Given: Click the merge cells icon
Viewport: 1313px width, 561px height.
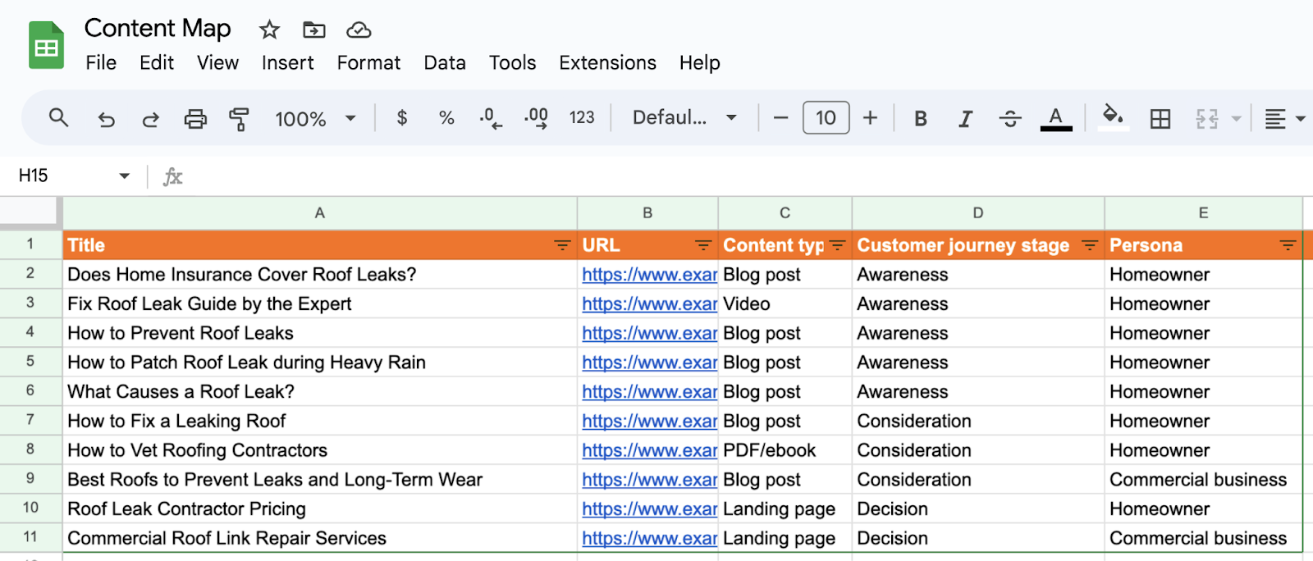Looking at the screenshot, I should coord(1206,119).
